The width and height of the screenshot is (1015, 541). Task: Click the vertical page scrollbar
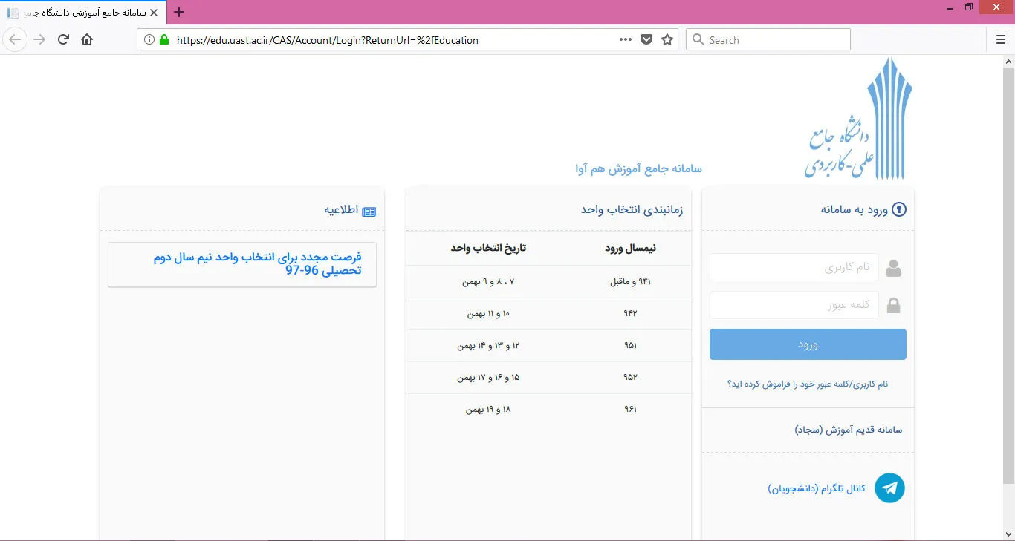point(1008,275)
